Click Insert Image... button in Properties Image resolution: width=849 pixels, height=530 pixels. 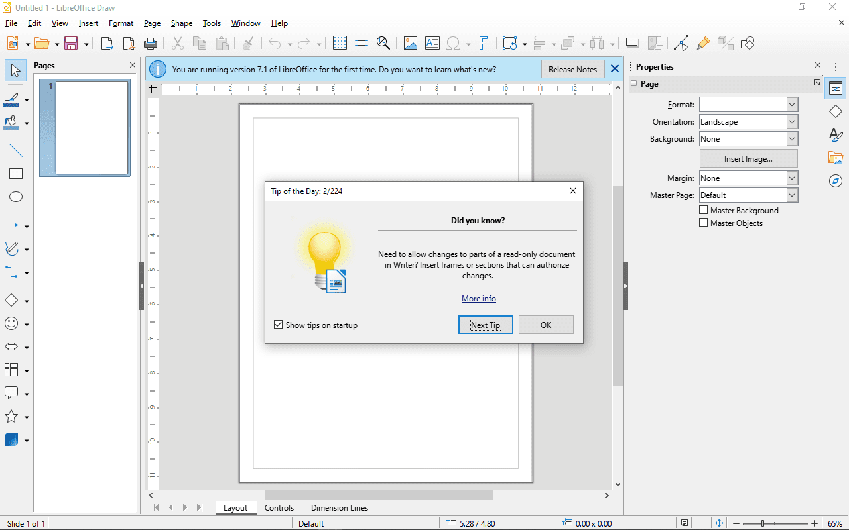coord(749,159)
